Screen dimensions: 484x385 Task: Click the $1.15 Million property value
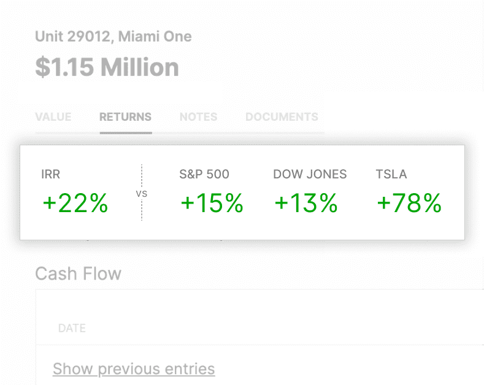[107, 67]
